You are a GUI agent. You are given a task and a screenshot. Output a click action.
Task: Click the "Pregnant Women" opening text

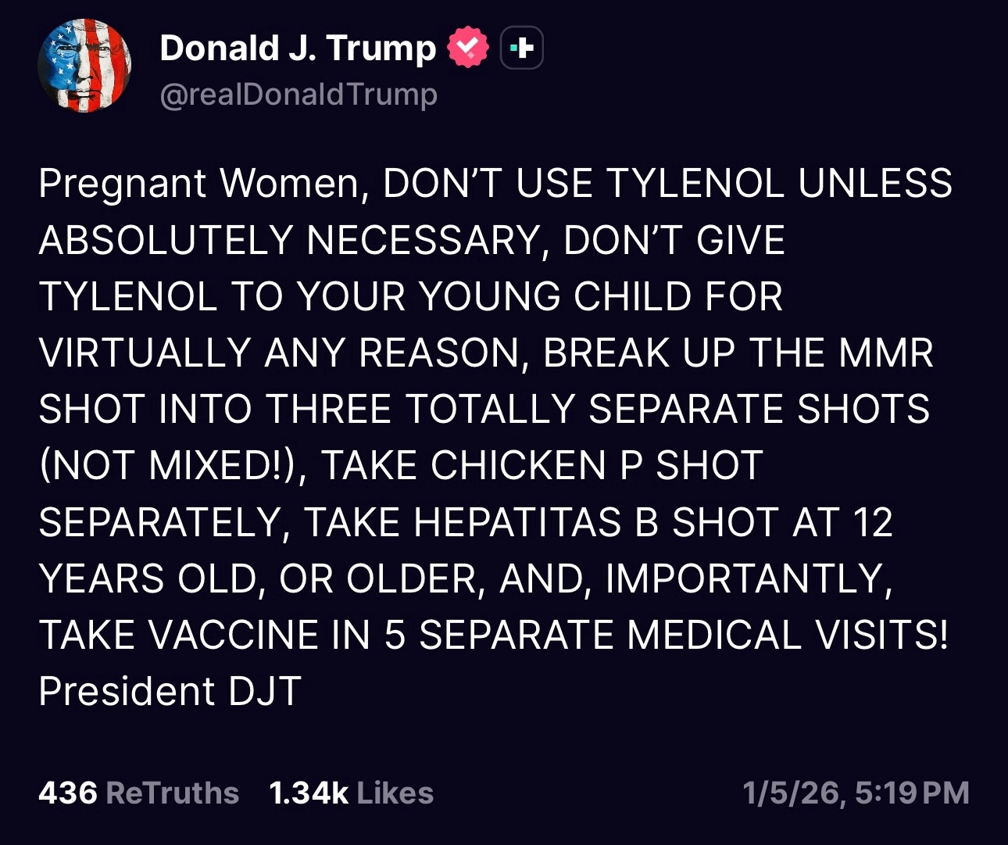201,184
